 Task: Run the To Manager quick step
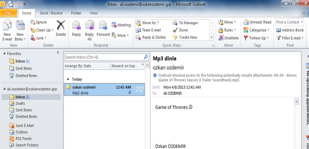(x=185, y=23)
